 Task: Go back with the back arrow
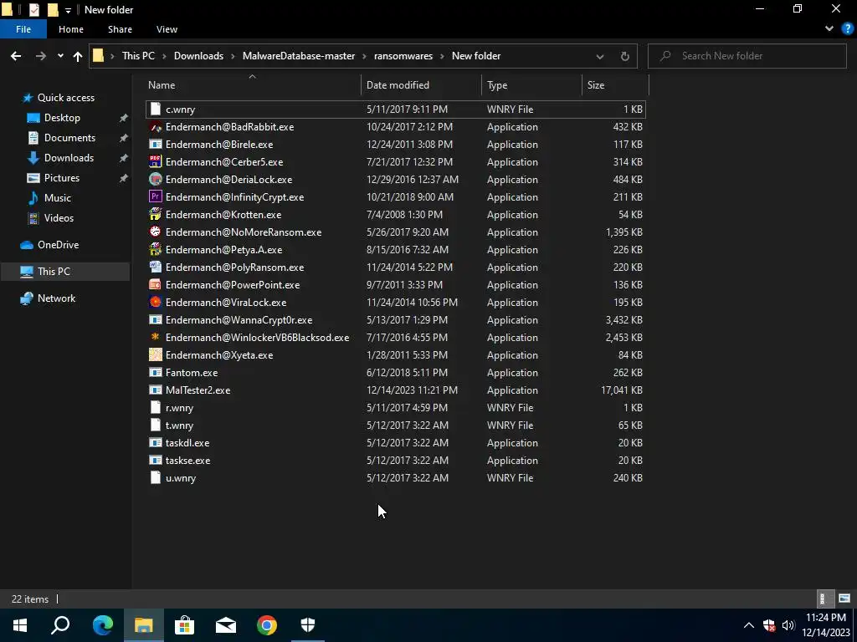[x=16, y=56]
